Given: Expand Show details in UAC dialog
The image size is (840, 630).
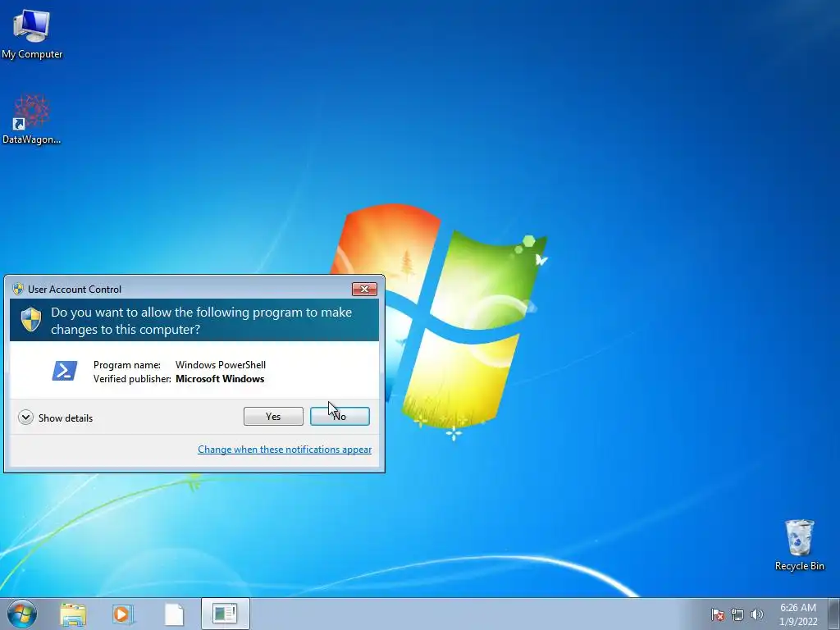Looking at the screenshot, I should click(x=56, y=418).
